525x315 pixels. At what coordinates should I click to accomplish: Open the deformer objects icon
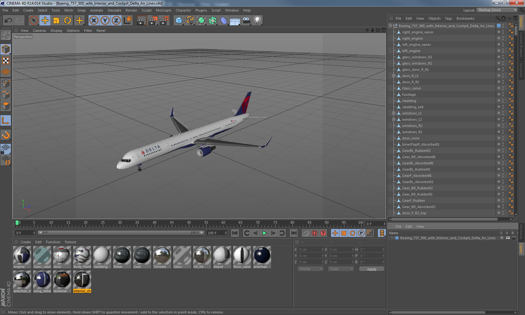224,21
